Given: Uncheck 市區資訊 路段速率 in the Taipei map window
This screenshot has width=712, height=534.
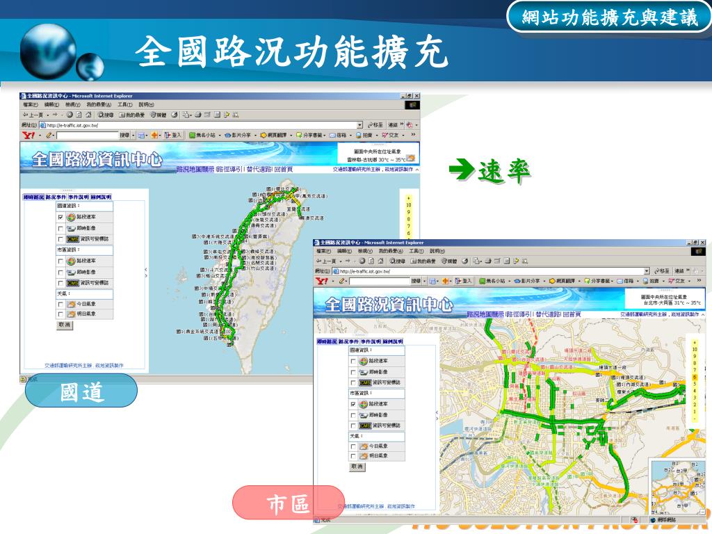Looking at the screenshot, I should (x=353, y=404).
